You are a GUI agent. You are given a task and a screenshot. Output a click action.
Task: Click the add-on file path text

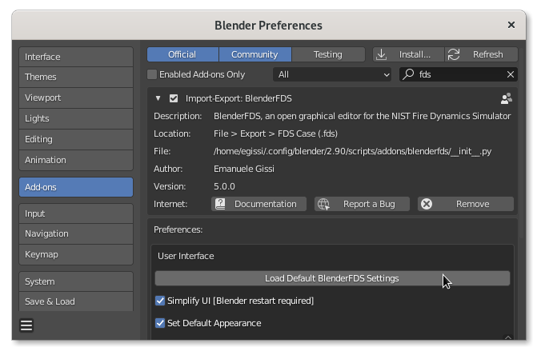(x=352, y=151)
